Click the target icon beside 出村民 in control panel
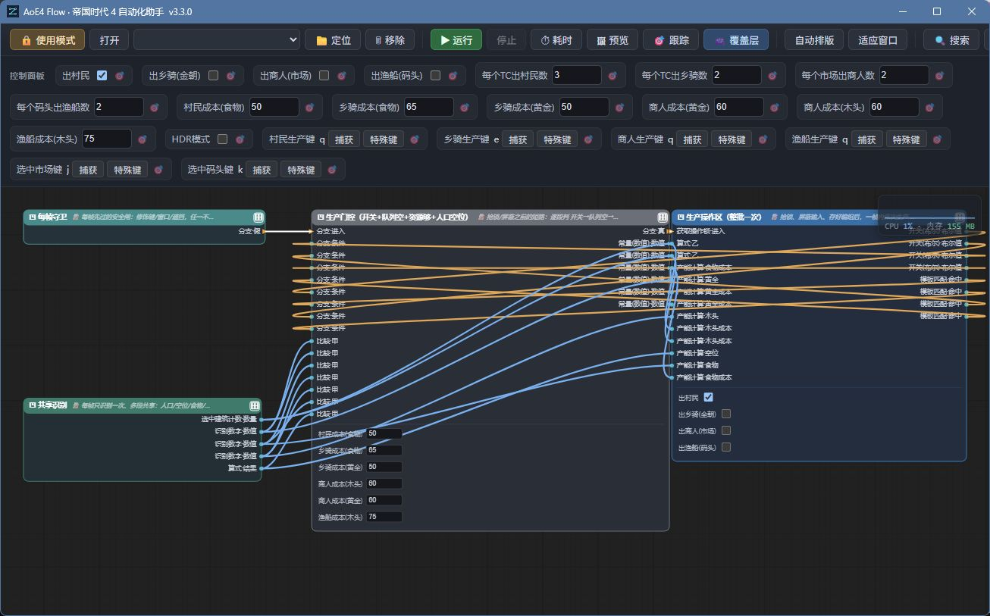Screen dimensions: 990x616 pos(120,76)
